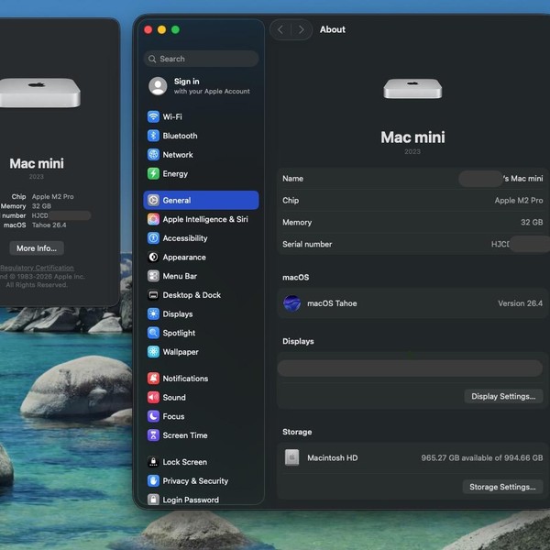
Task: Open Privacy & Security pane
Action: coord(194,481)
